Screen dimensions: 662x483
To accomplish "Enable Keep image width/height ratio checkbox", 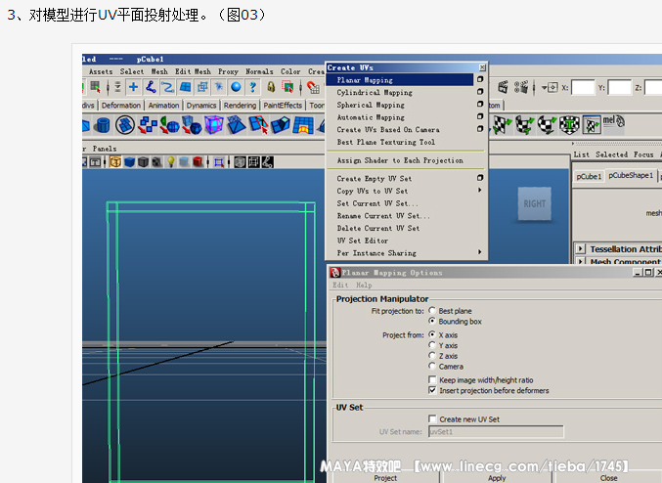I will click(x=432, y=379).
